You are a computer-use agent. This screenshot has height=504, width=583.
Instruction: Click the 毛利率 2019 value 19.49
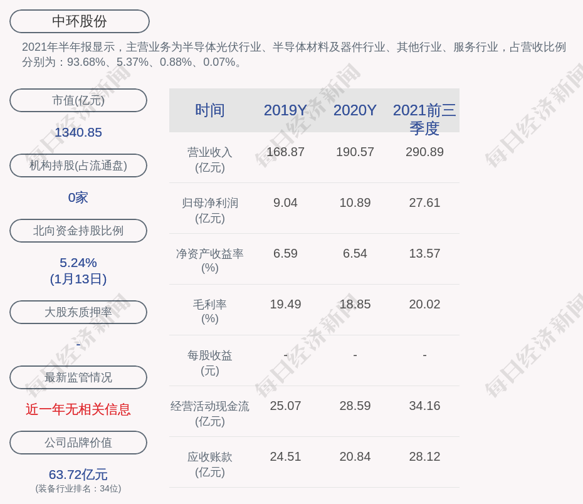click(285, 304)
